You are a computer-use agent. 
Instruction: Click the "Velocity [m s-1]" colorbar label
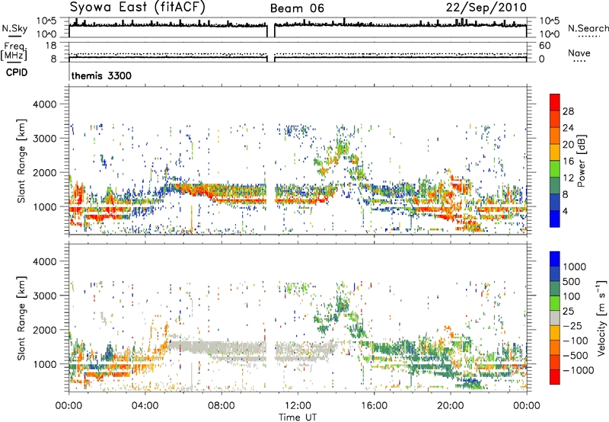[601, 318]
